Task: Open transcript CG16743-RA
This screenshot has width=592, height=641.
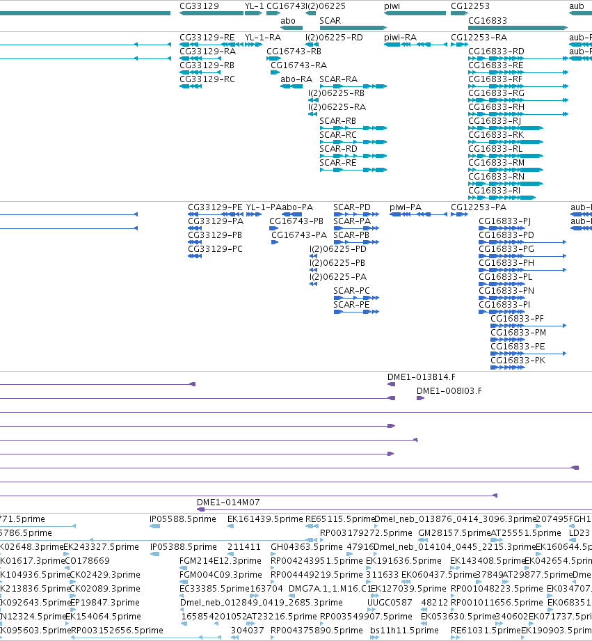Action: tap(298, 65)
